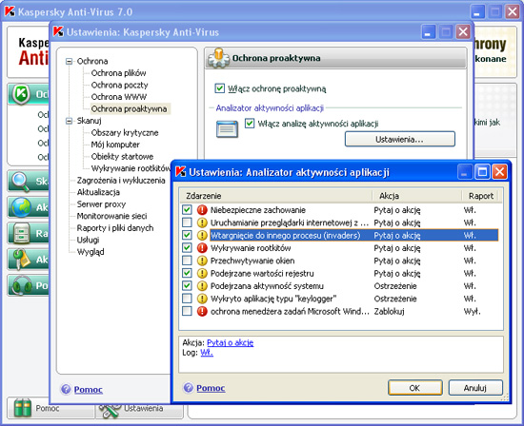The image size is (524, 426).
Task: Collapse the Ochrona tree node
Action: [x=69, y=61]
